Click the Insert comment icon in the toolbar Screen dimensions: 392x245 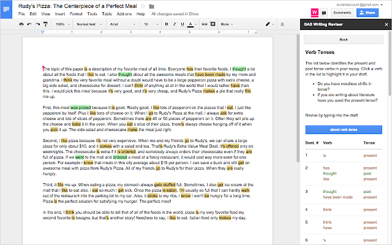pyautogui.click(x=213, y=24)
